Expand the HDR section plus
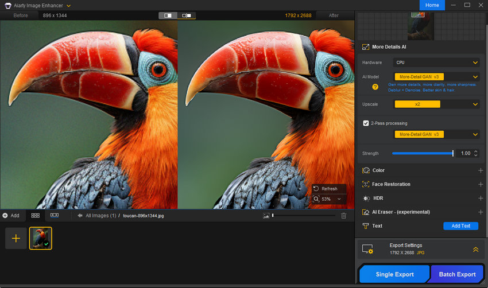Screen dimensions: 488x288 click(x=481, y=198)
